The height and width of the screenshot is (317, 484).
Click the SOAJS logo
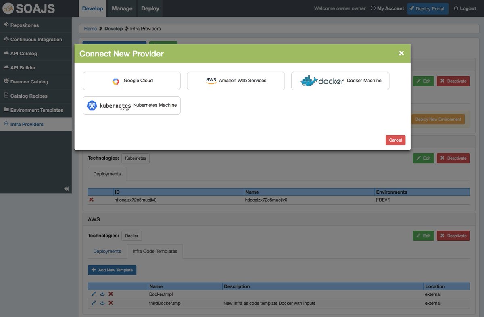[29, 8]
